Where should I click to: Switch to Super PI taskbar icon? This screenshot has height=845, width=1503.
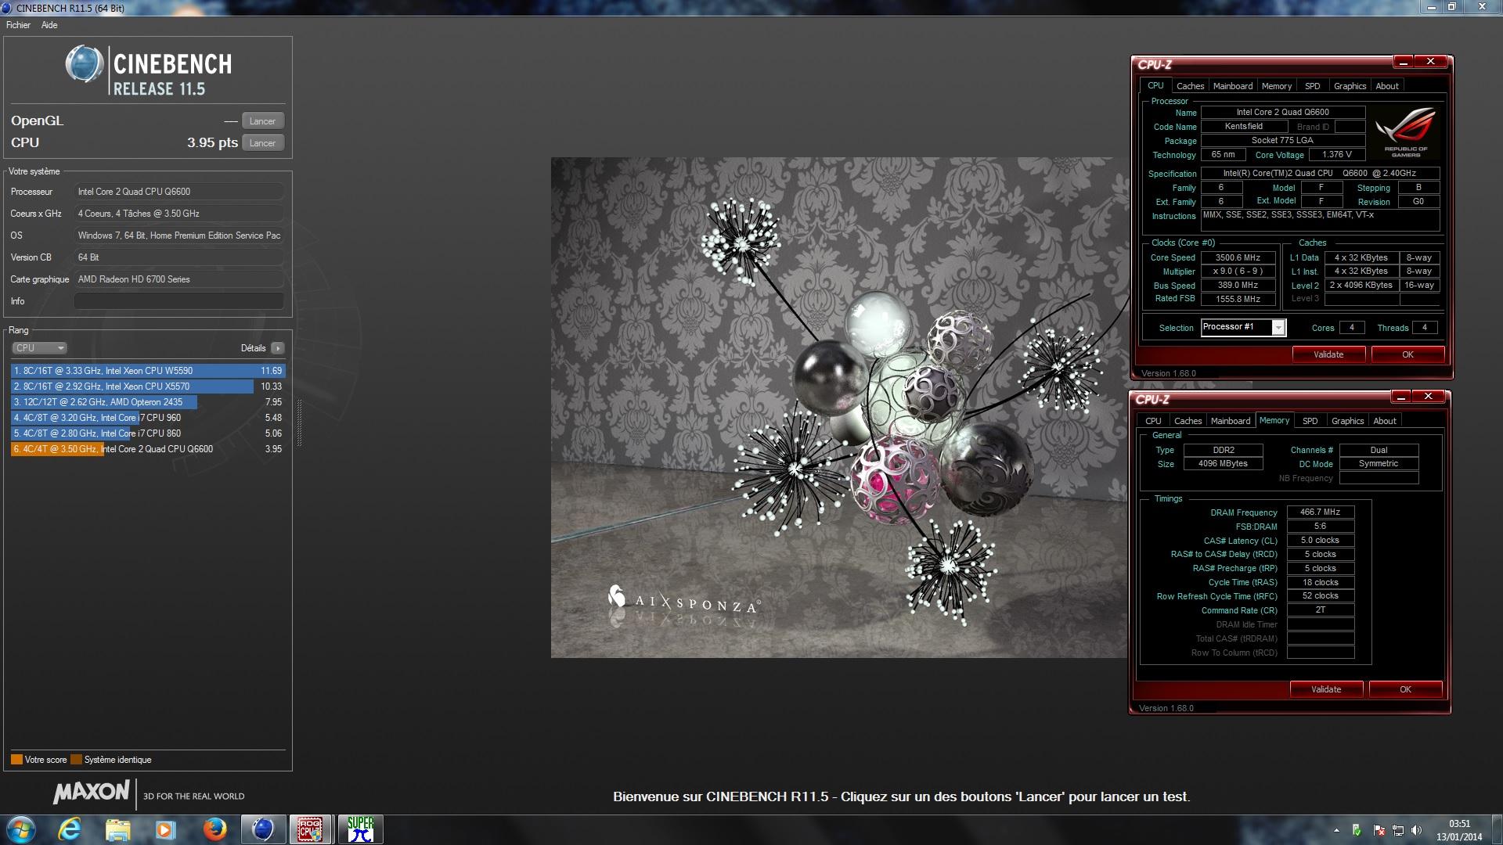pyautogui.click(x=360, y=829)
